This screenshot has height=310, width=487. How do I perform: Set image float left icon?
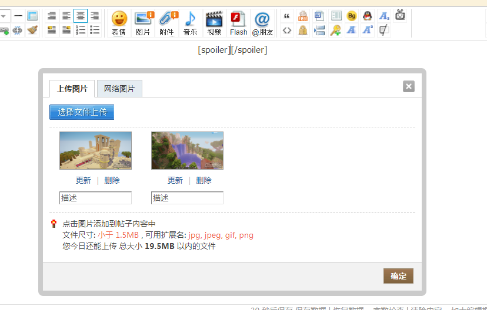click(x=52, y=30)
